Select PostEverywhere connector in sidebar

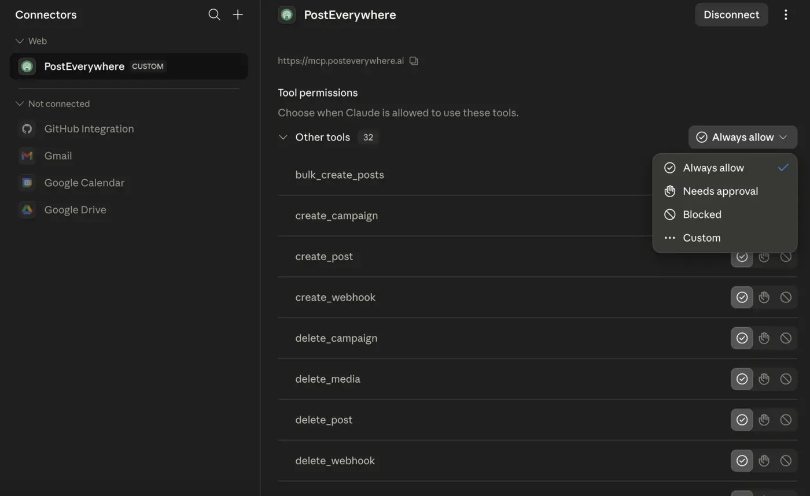129,66
